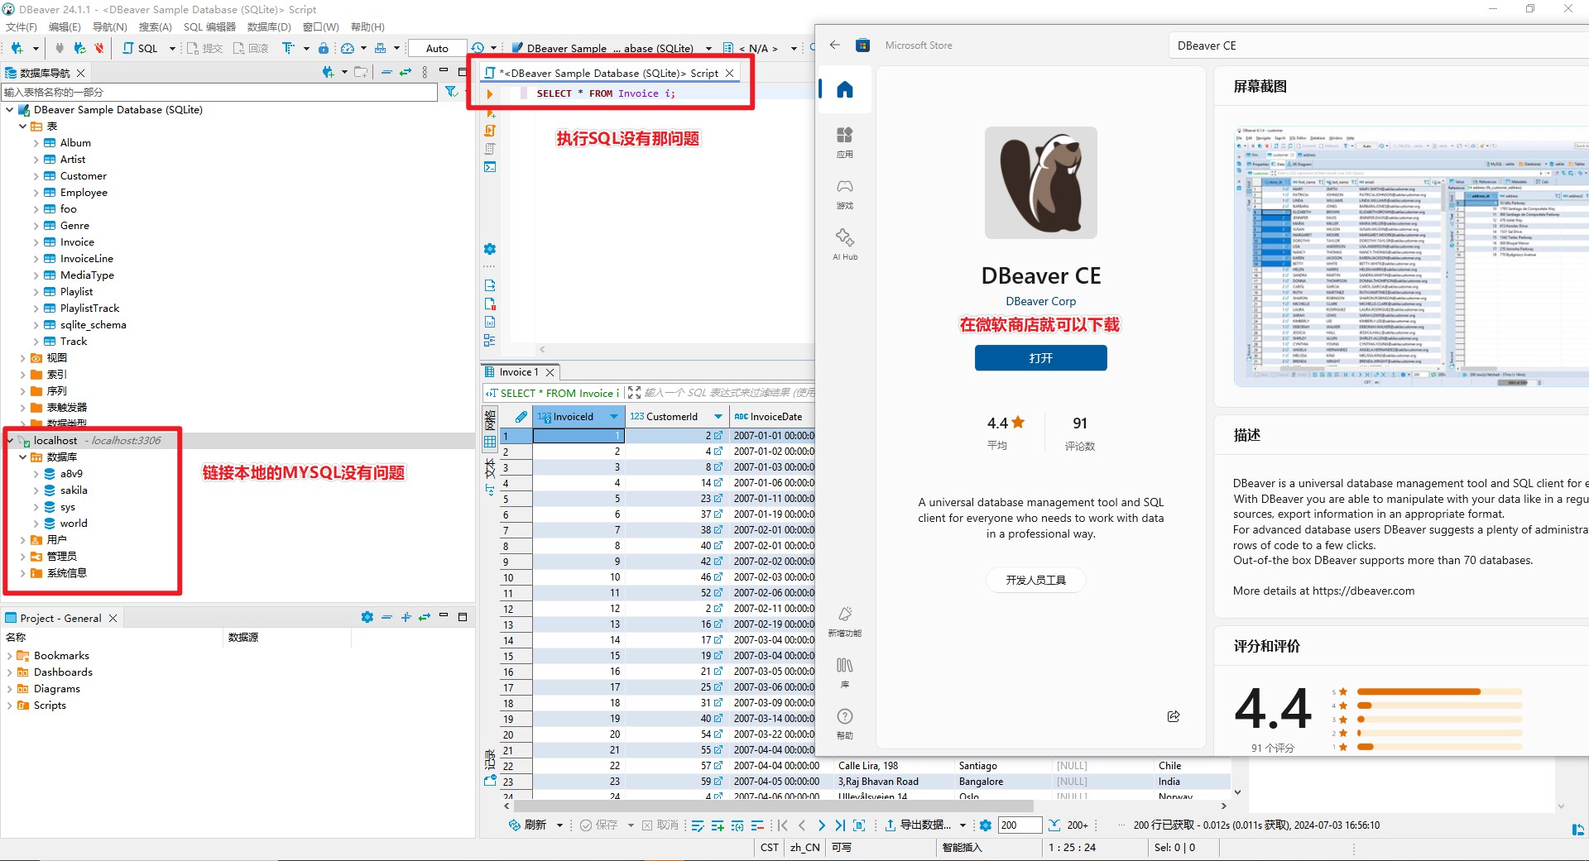
Task: Click the transaction log clock icon
Action: (x=478, y=48)
